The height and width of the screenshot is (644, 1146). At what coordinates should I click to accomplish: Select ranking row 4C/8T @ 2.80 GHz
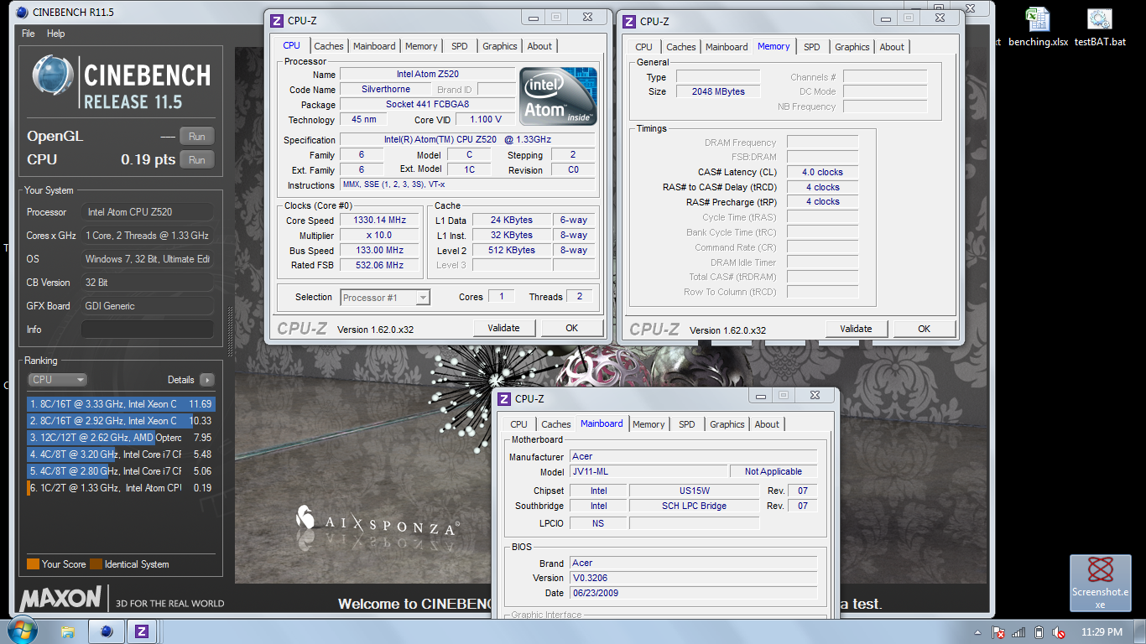tap(121, 471)
